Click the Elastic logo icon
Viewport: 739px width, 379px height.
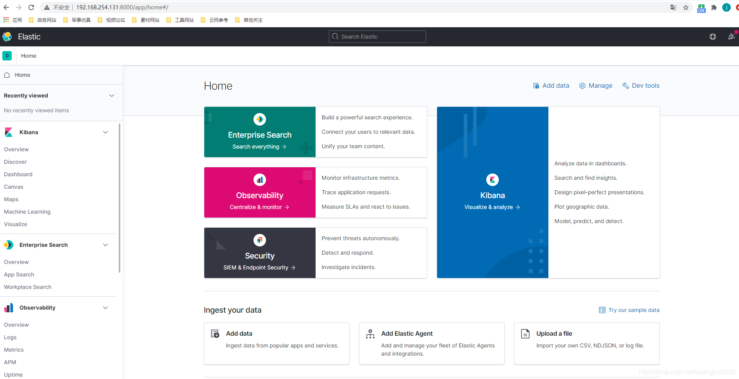[7, 37]
